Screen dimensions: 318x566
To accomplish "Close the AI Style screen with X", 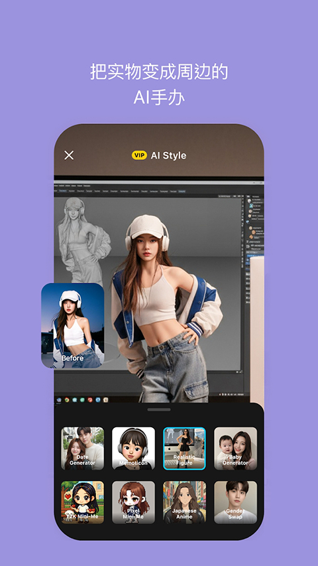I will [69, 155].
